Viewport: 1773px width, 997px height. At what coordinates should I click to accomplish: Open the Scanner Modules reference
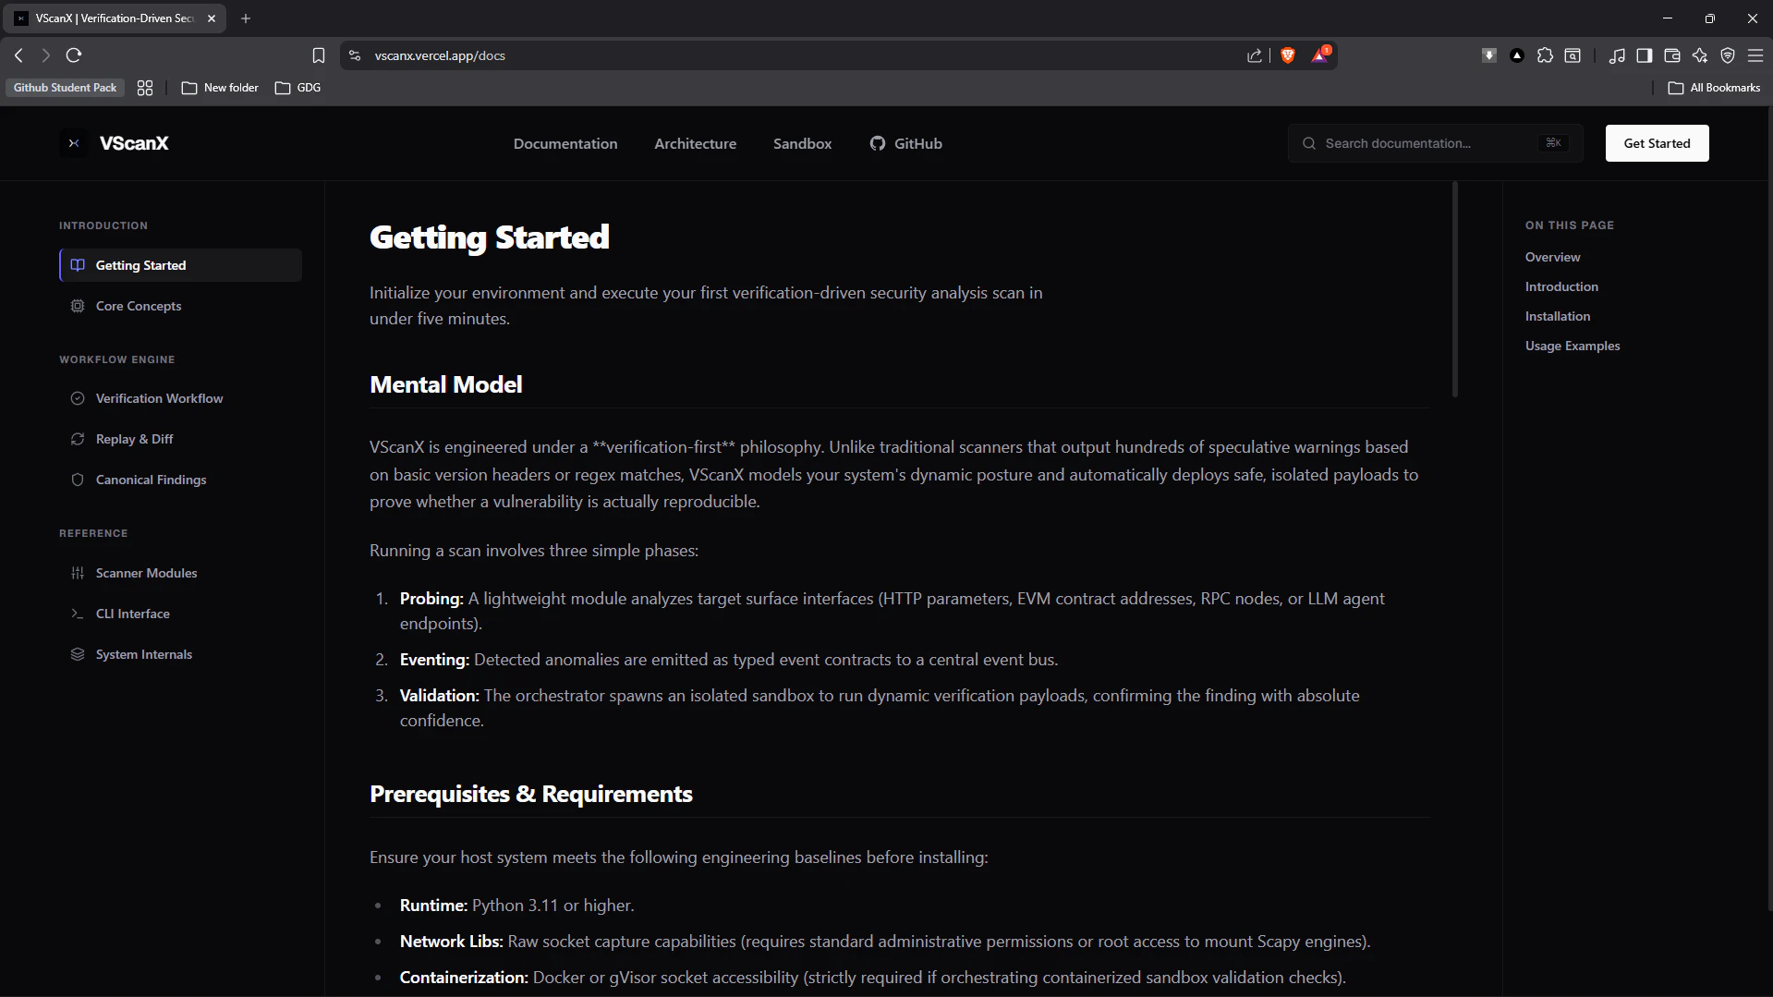tap(180, 573)
